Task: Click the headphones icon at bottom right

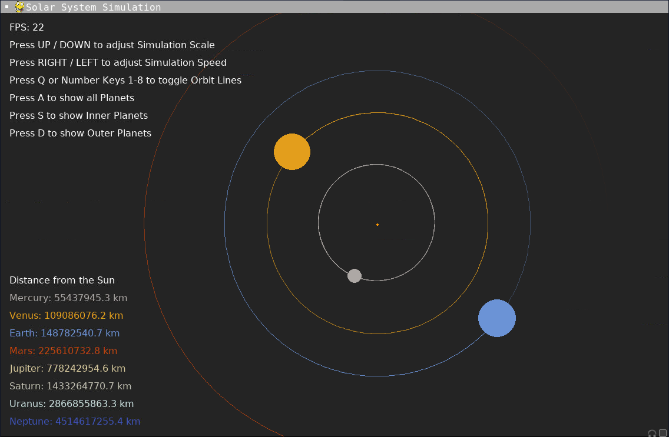Action: pyautogui.click(x=651, y=433)
